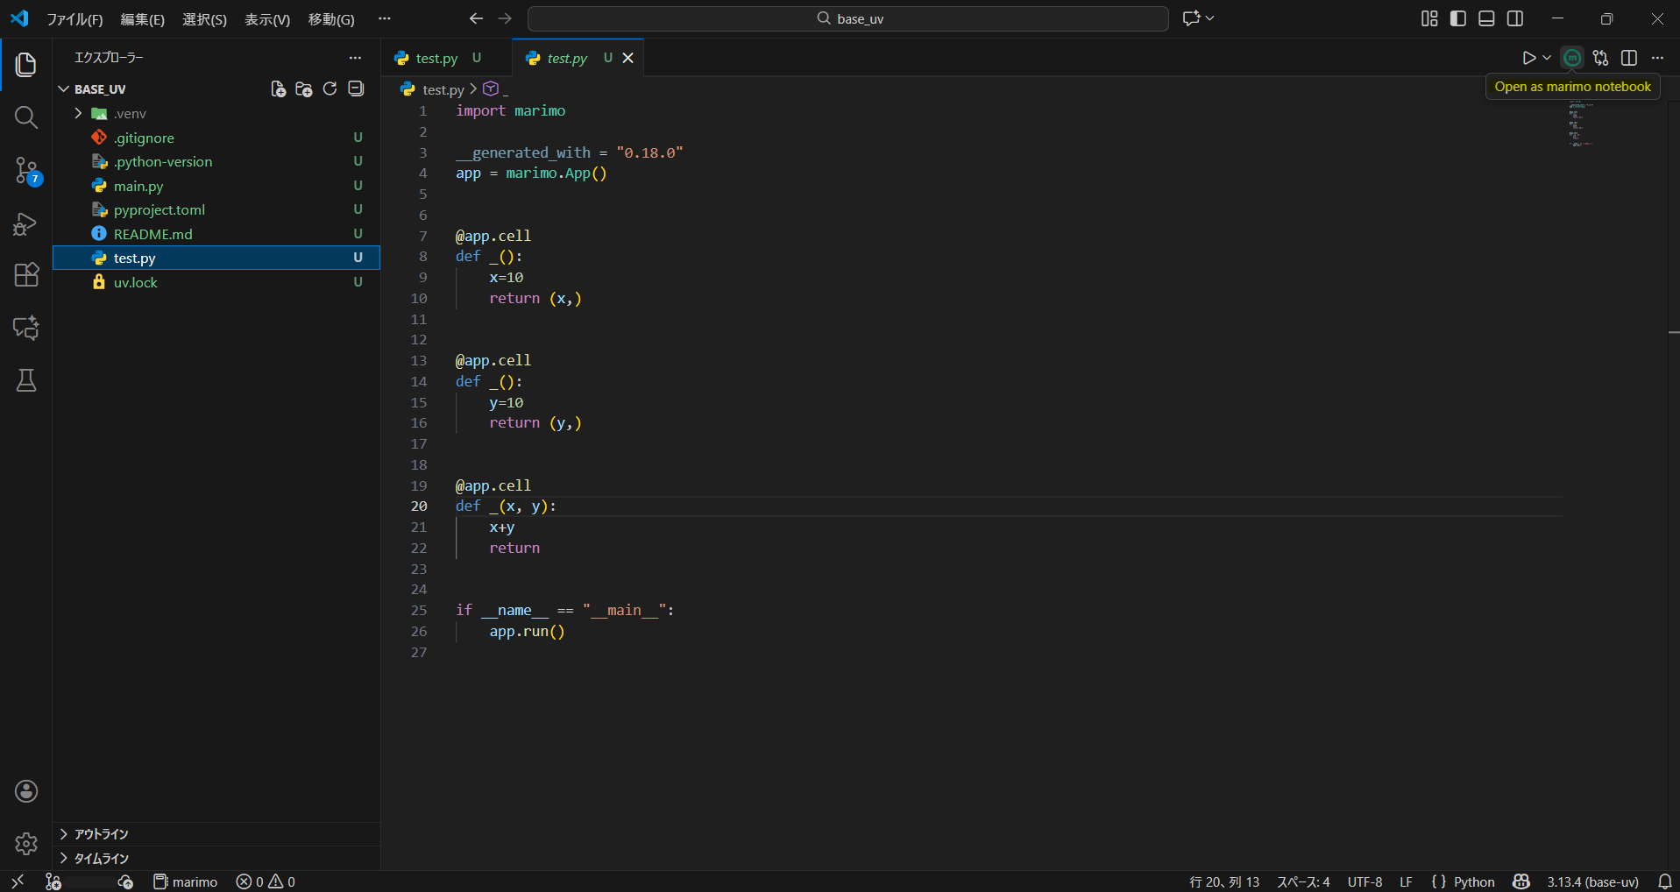Select main.py in the Explorer

(138, 186)
